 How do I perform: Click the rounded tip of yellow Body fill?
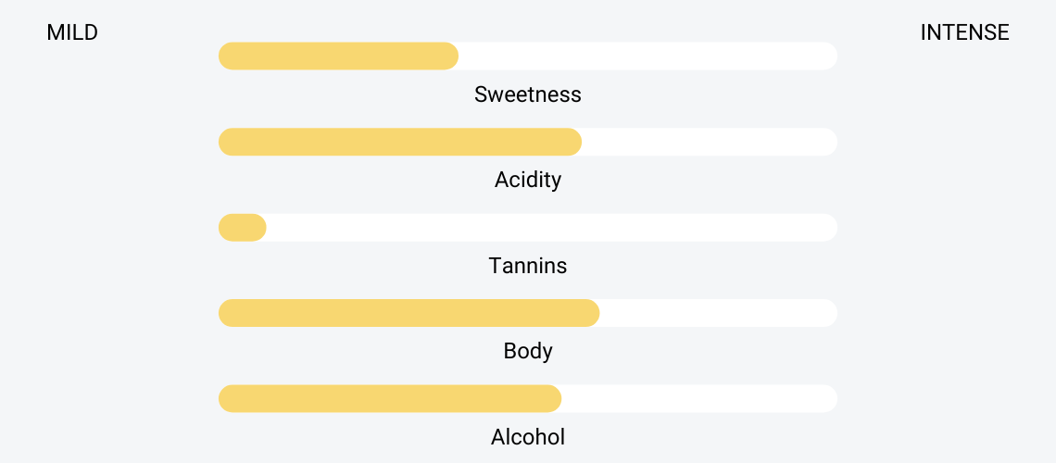tap(591, 313)
